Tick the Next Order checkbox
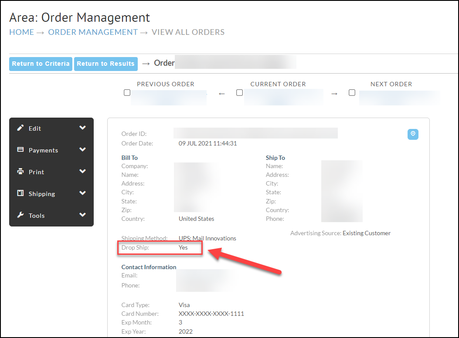459x338 pixels. click(x=352, y=93)
